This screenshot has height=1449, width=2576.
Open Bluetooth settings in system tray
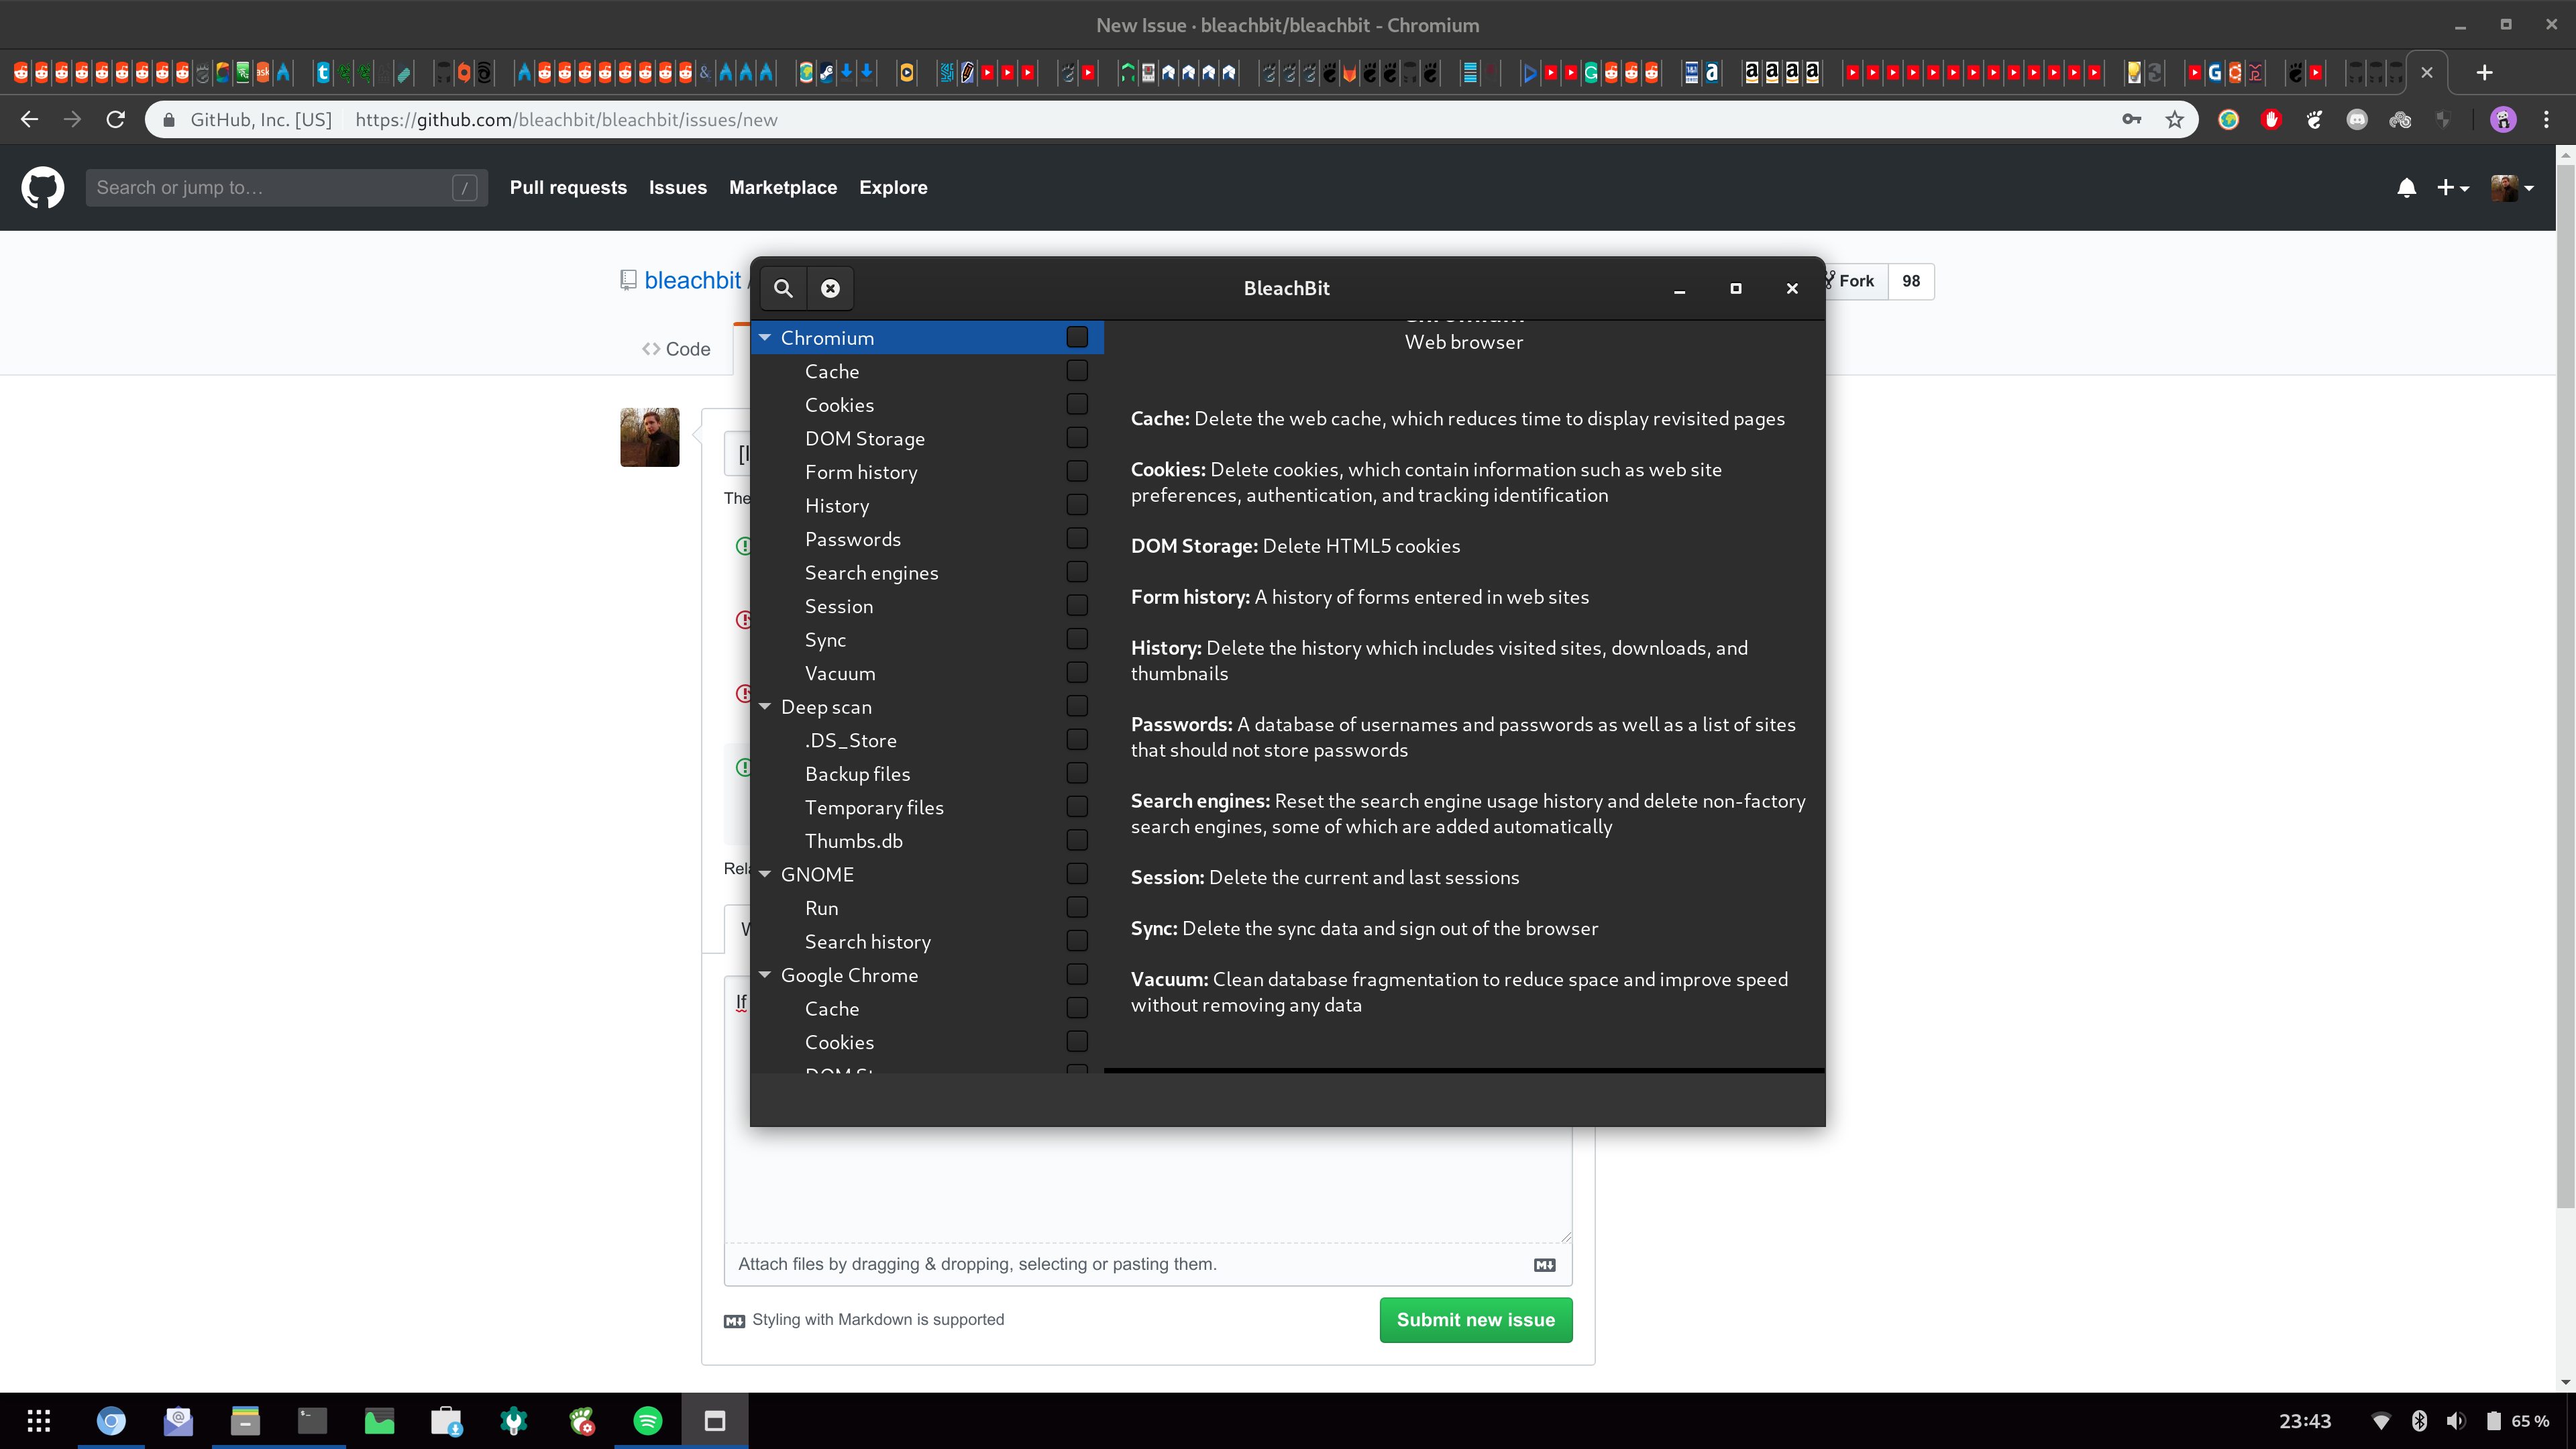pyautogui.click(x=2419, y=1421)
